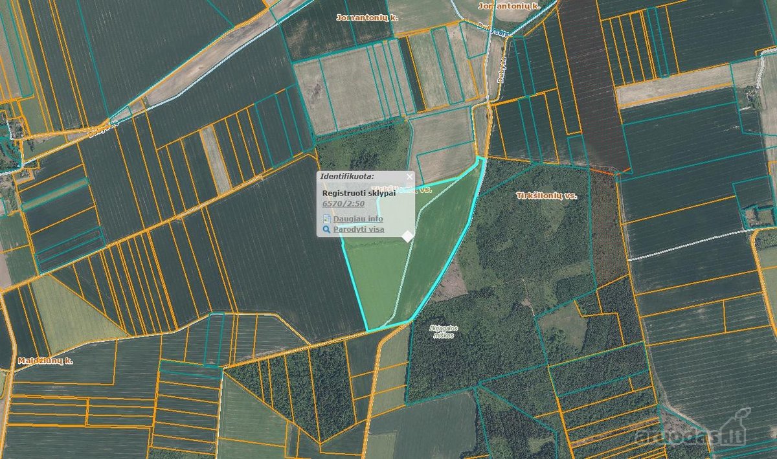
Task: Click the Parodyti visą link
Action: point(359,229)
